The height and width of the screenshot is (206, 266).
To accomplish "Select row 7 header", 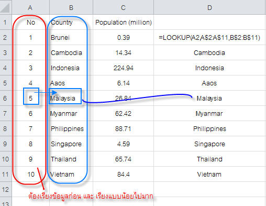I will (x=6, y=113).
